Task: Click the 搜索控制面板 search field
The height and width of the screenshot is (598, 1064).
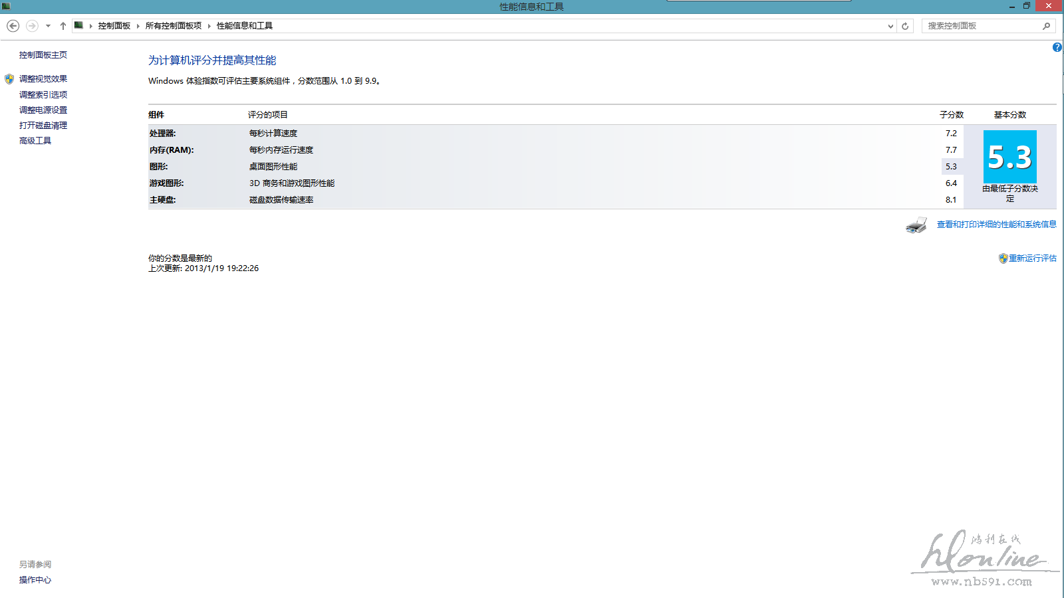Action: pos(981,26)
